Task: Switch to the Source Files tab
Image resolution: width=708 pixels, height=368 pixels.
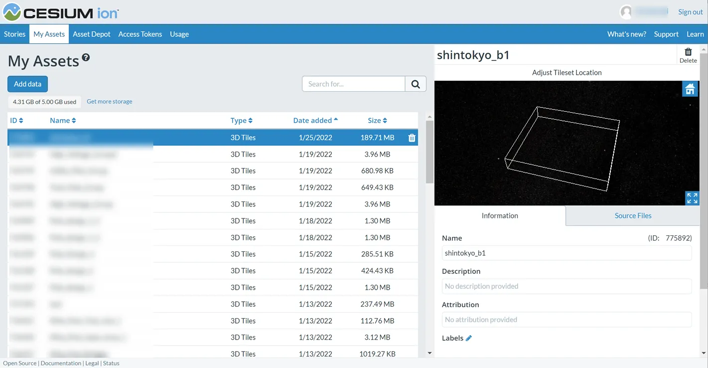Action: point(633,215)
